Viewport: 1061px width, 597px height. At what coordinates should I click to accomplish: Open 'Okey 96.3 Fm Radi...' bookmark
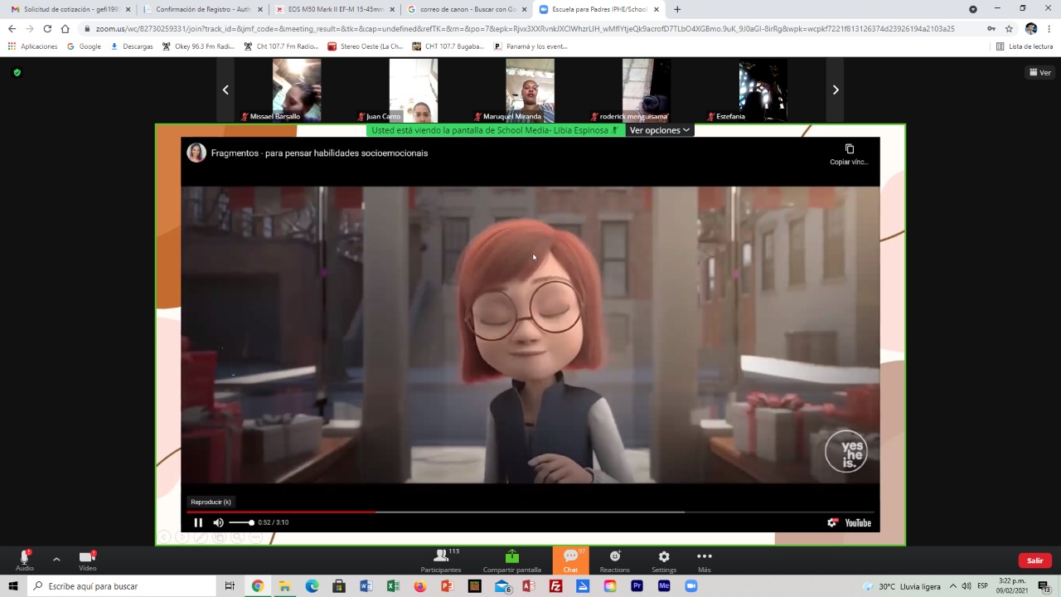point(199,46)
